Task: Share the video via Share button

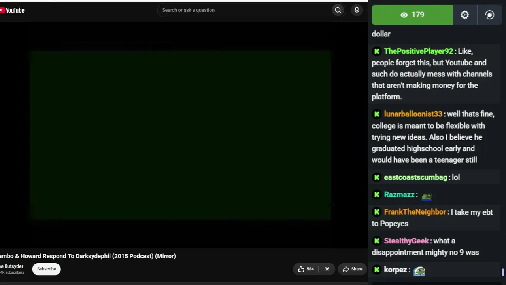Action: click(x=352, y=269)
